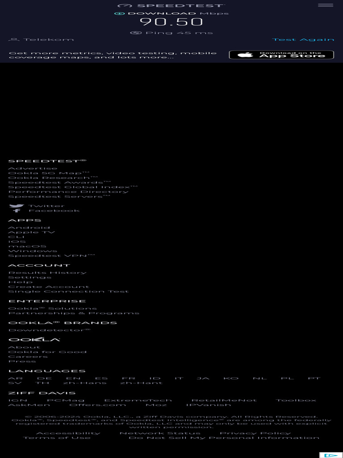Open Network Status link
Screen dimensions: 343x458
[x=160, y=433]
